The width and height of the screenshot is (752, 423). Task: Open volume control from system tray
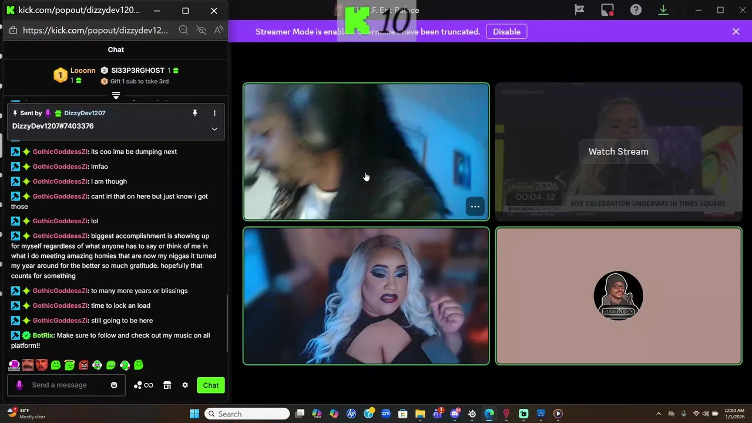coord(706,414)
